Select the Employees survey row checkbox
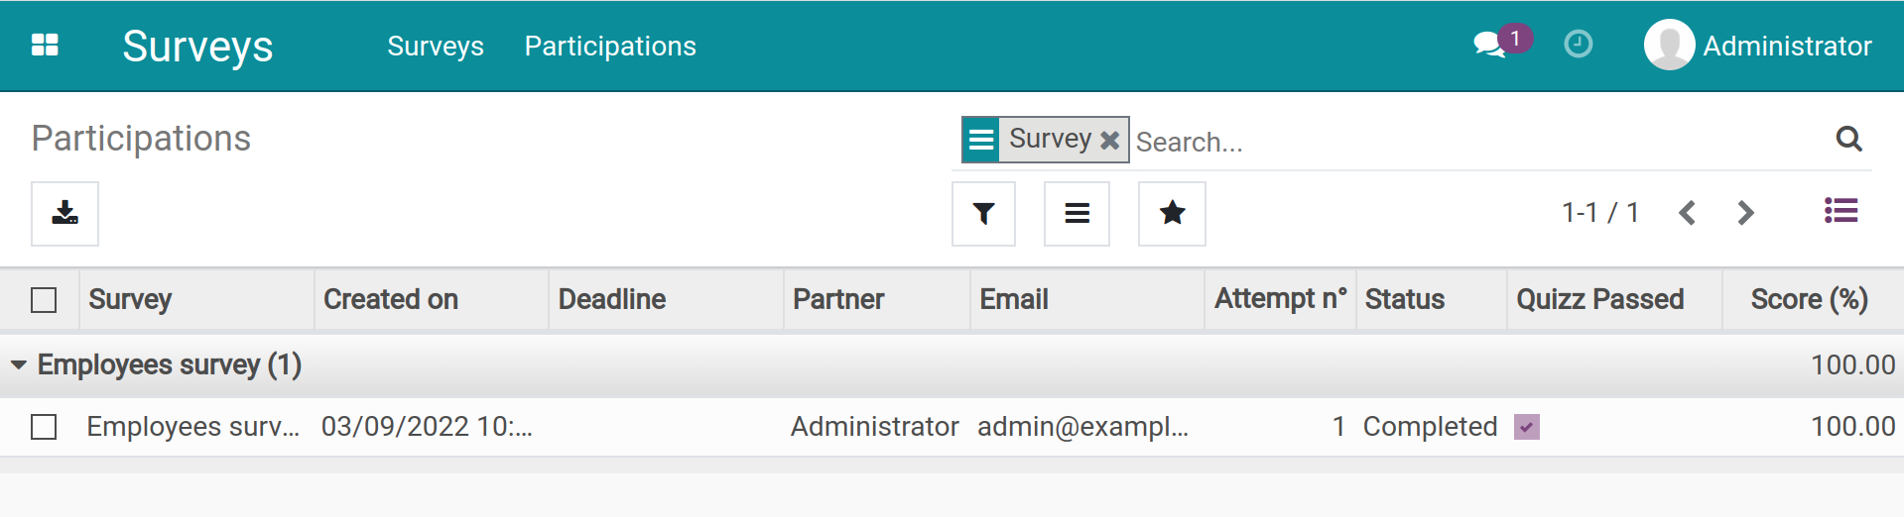This screenshot has height=517, width=1904. (44, 427)
